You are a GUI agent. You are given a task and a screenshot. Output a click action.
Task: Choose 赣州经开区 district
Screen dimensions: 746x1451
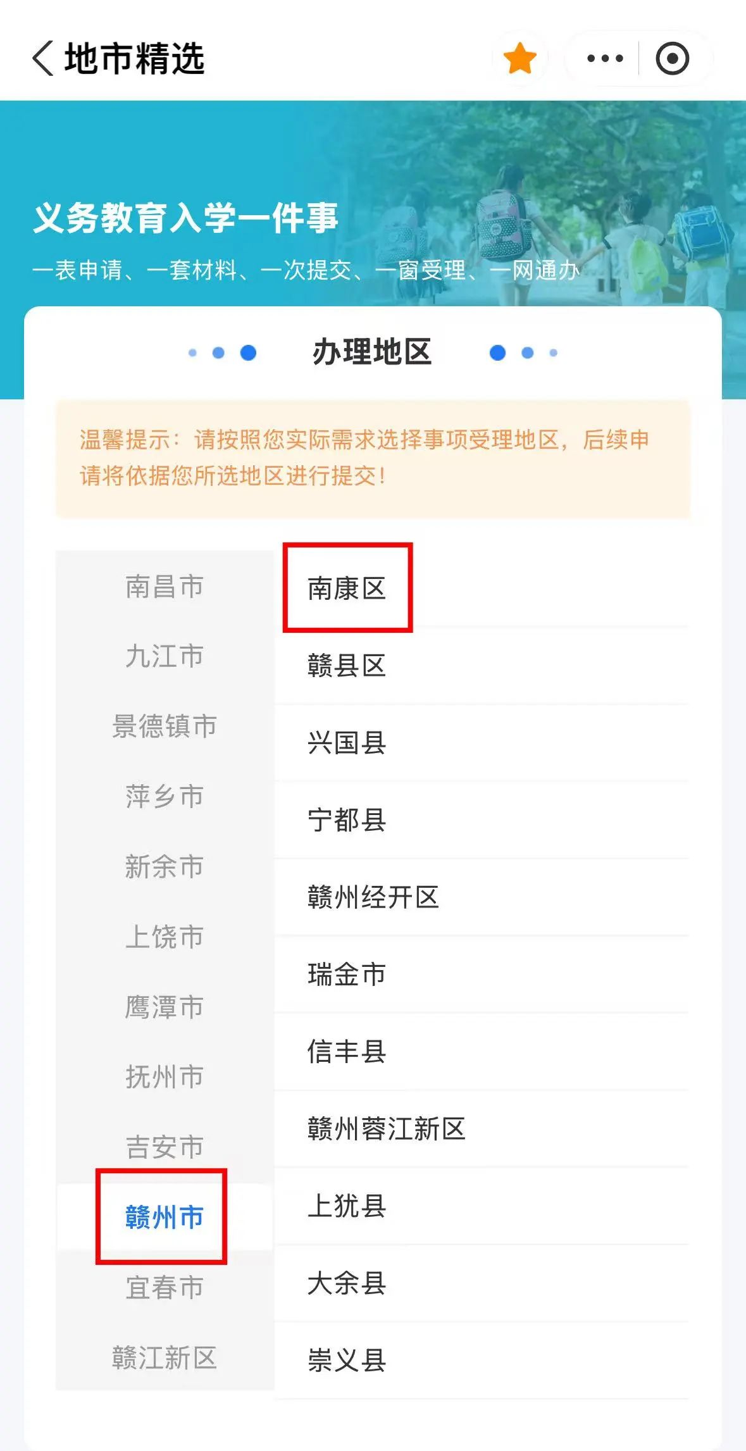click(373, 897)
